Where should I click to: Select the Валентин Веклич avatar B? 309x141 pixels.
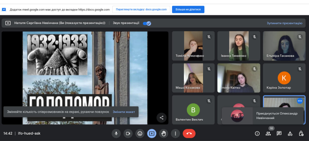[193, 110]
